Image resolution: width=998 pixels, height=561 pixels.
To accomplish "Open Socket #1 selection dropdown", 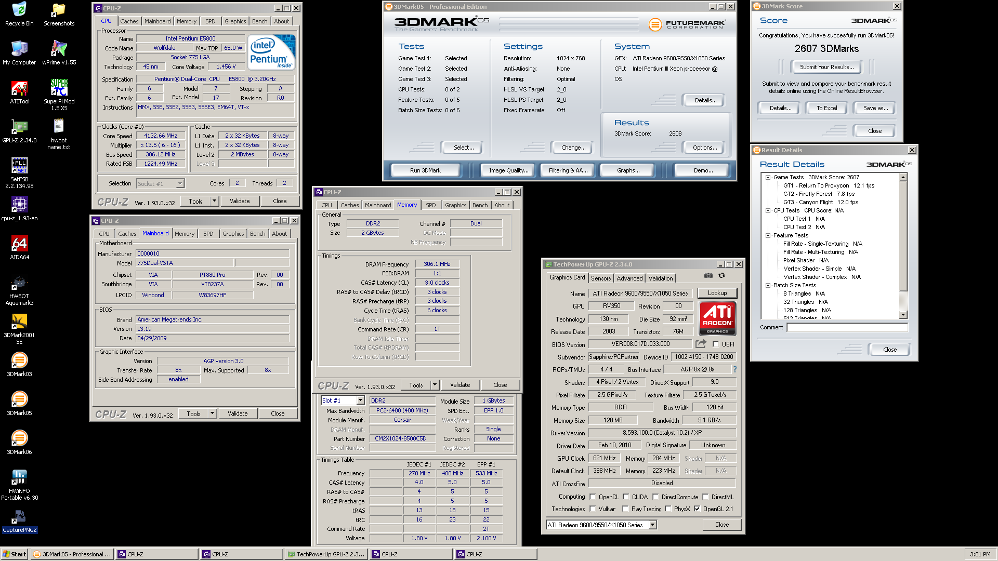I will (x=180, y=183).
